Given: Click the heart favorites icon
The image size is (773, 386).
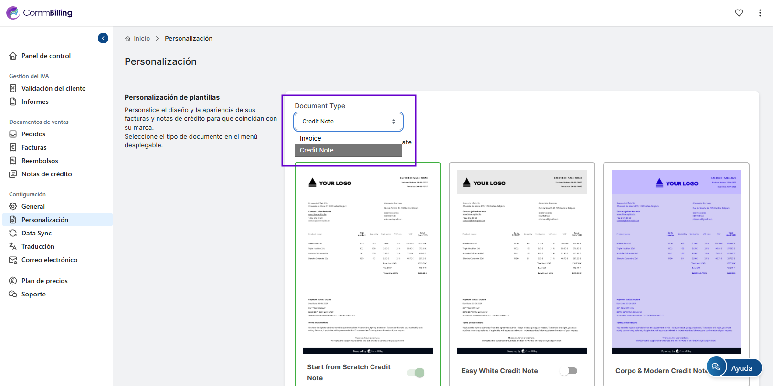Looking at the screenshot, I should click(x=739, y=13).
